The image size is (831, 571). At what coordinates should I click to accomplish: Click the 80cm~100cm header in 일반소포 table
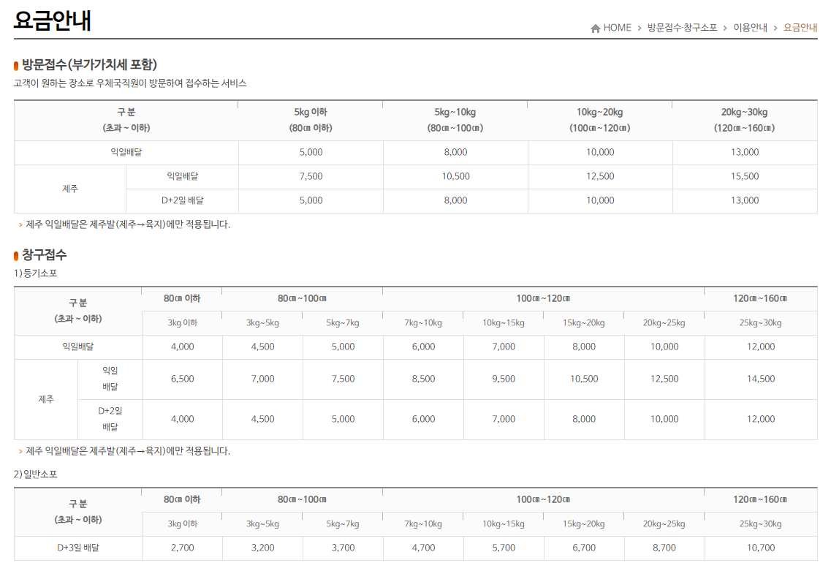pyautogui.click(x=302, y=499)
